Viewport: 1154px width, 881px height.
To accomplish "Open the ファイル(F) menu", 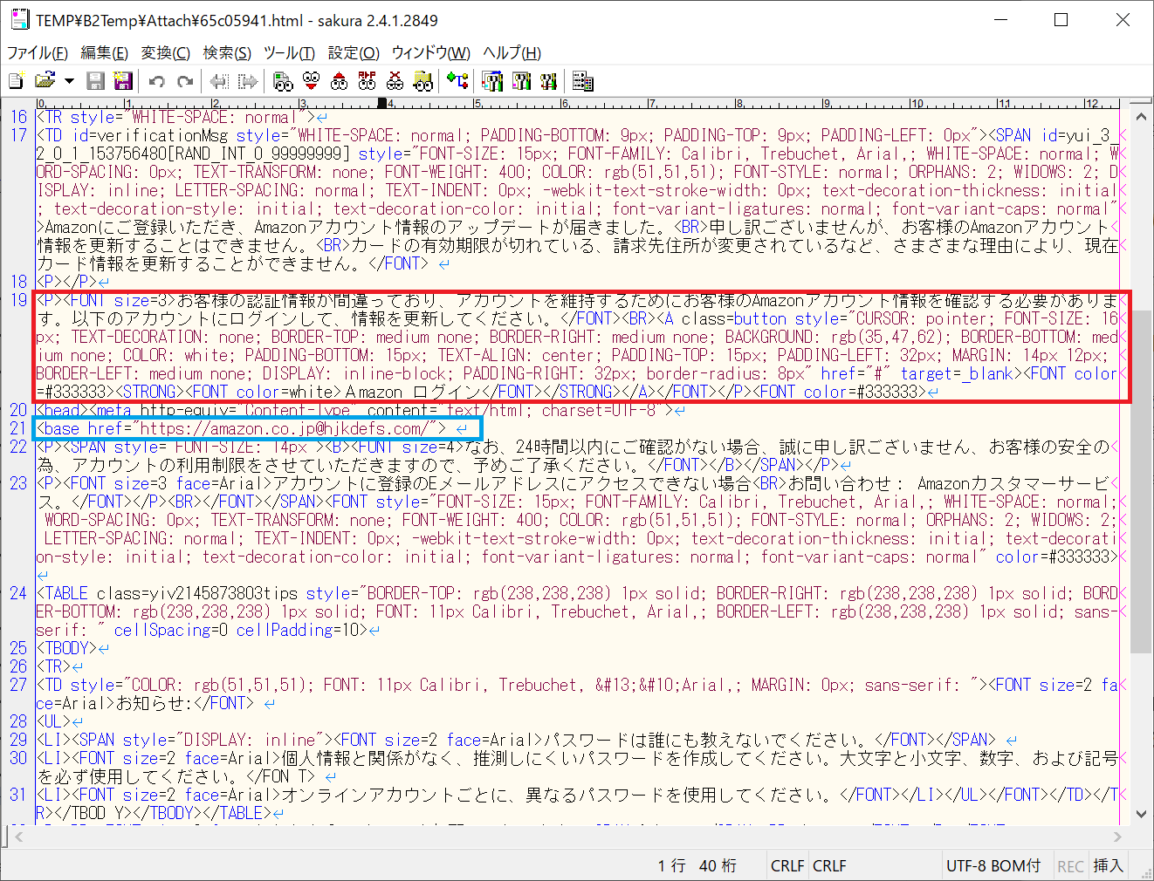I will pyautogui.click(x=38, y=52).
